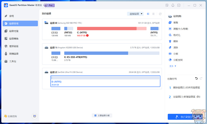Click the redo task arrow
This screenshot has height=124, width=207.
pos(201,79)
